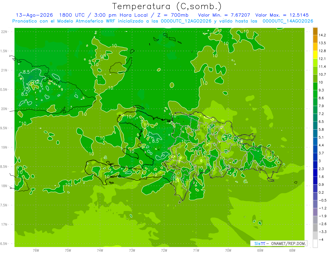Click the 18N latitude axis label
Screen dimensions: 328x254
pyautogui.click(x=4, y=186)
